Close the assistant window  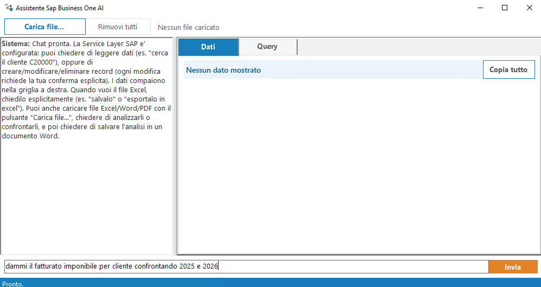point(529,8)
